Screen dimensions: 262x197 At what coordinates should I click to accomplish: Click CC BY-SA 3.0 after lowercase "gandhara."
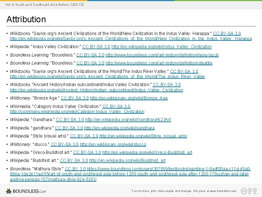(x=69, y=128)
